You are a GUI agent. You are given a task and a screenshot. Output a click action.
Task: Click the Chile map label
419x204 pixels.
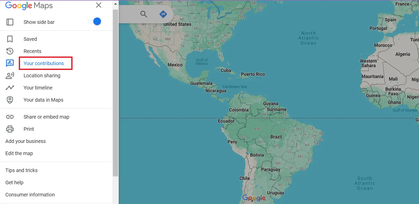(x=245, y=178)
